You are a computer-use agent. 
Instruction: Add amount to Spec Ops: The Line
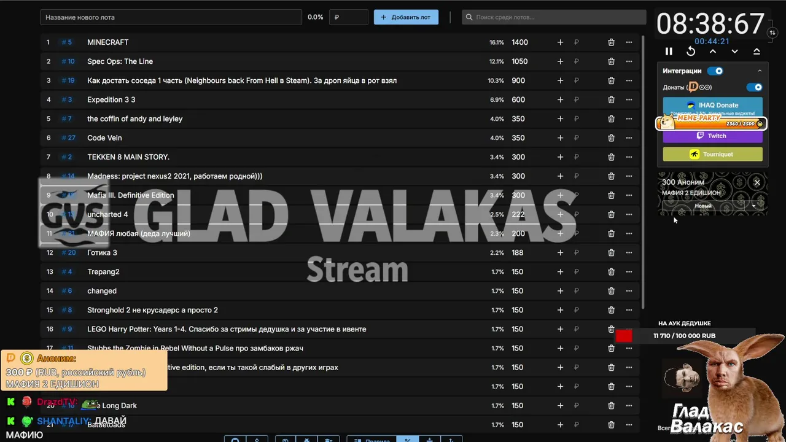click(x=560, y=61)
